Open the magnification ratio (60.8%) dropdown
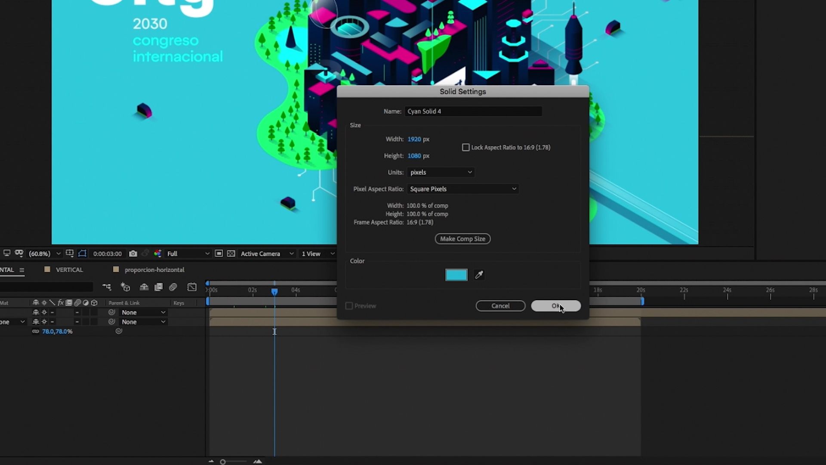The height and width of the screenshot is (465, 826). pyautogui.click(x=45, y=254)
